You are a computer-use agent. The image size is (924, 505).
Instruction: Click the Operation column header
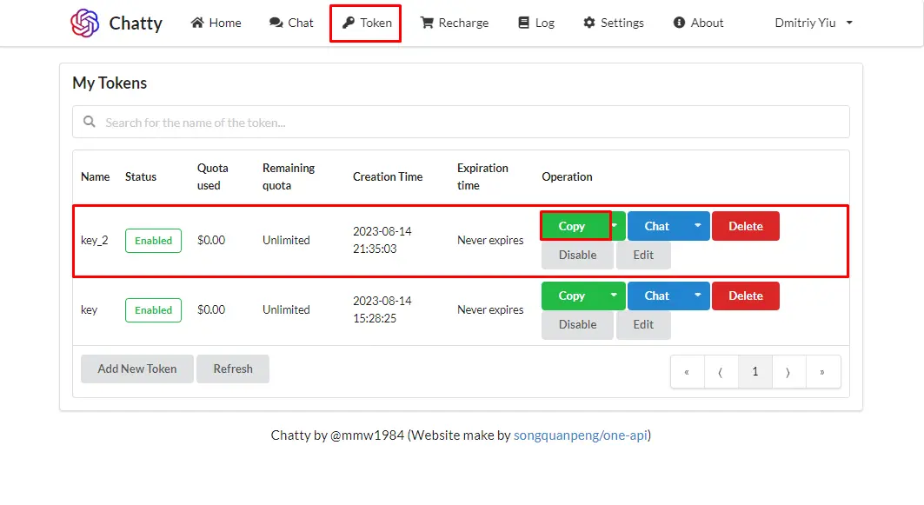pos(567,176)
